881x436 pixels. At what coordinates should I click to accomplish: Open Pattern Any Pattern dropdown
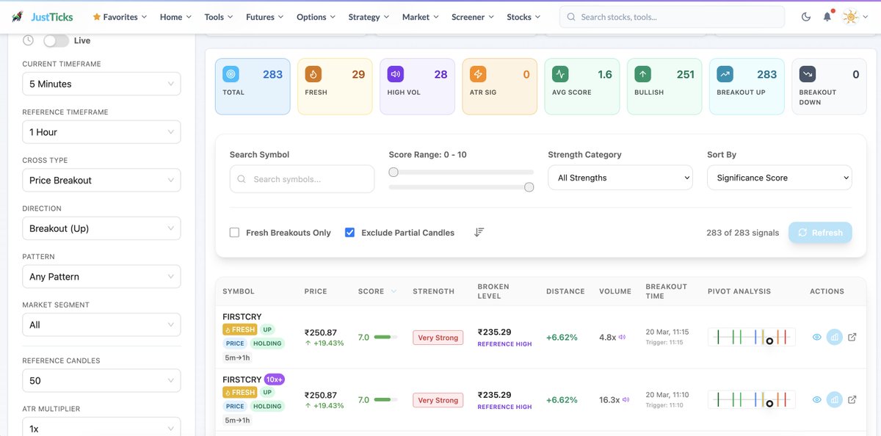pyautogui.click(x=101, y=277)
